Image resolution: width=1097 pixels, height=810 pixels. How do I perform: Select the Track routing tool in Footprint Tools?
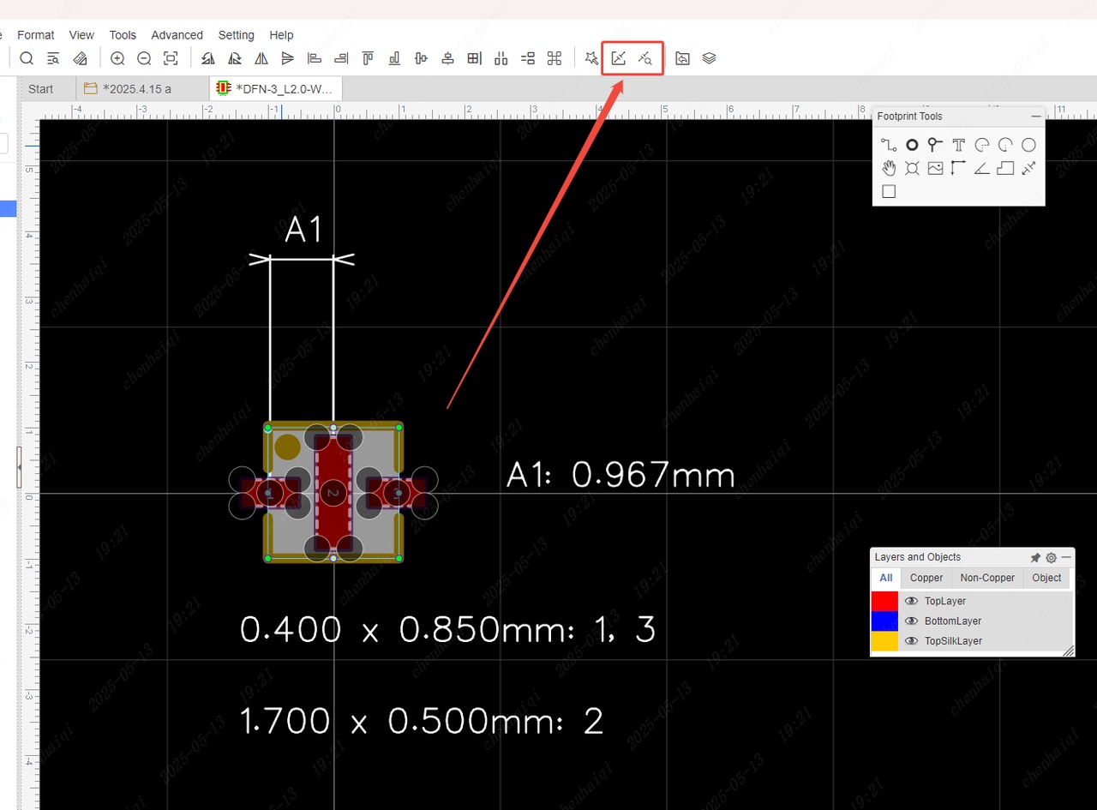889,146
